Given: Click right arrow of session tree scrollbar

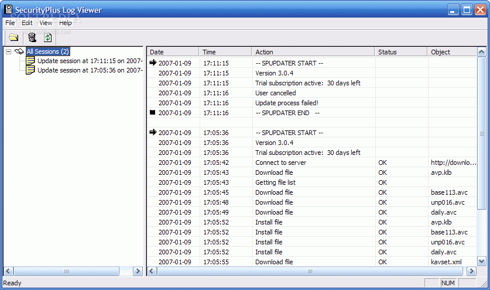Looking at the screenshot, I should [138, 271].
